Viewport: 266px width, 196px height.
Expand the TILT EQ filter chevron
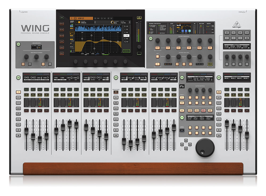coord(130,22)
